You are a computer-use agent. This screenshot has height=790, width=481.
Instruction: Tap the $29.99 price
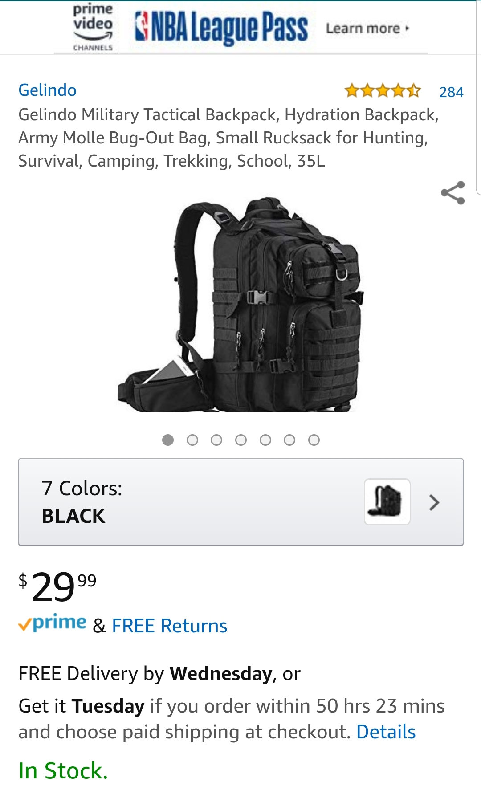pyautogui.click(x=57, y=586)
